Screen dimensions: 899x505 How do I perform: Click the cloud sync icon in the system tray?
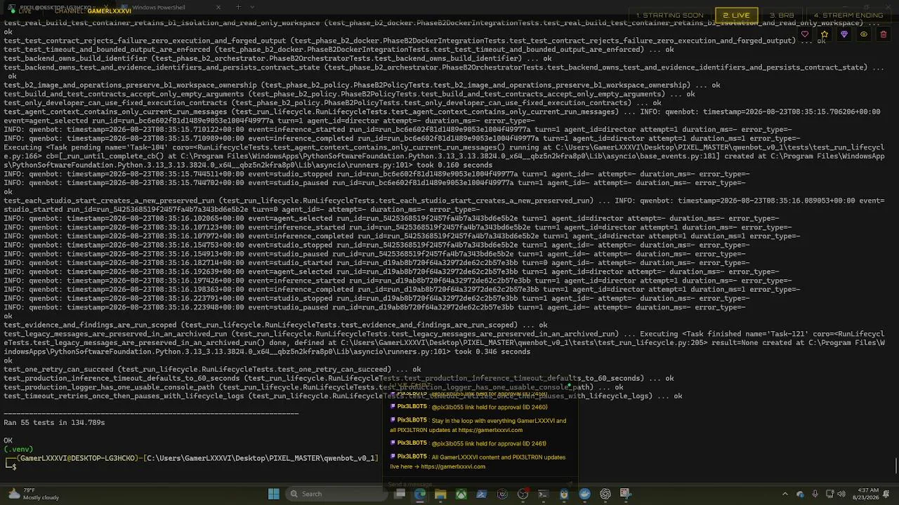click(x=800, y=494)
